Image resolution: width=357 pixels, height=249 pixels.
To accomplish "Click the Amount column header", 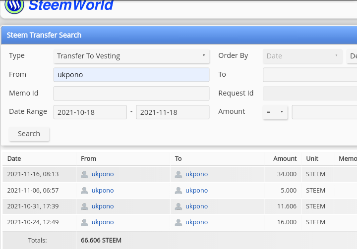I will [x=285, y=158].
